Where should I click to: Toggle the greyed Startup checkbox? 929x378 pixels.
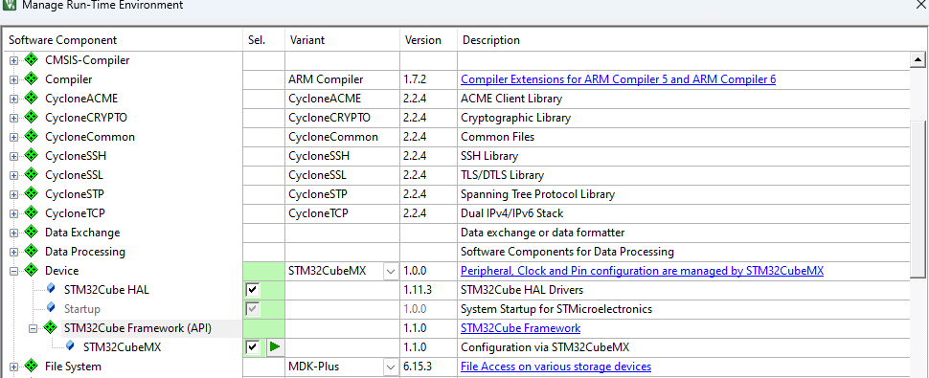tap(253, 309)
